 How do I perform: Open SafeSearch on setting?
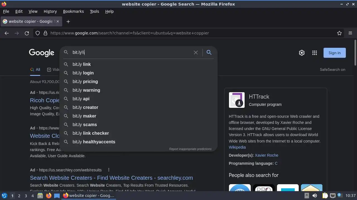click(332, 70)
